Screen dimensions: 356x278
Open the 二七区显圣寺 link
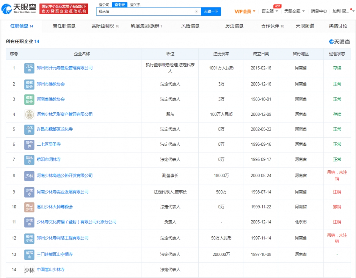[48, 144]
